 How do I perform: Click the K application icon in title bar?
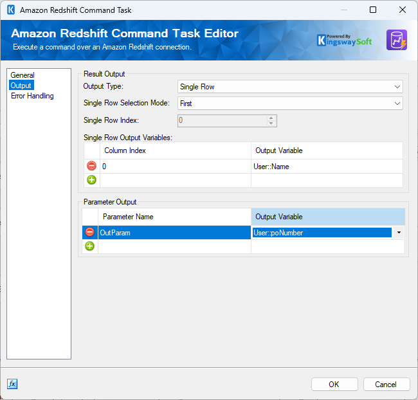(x=11, y=10)
